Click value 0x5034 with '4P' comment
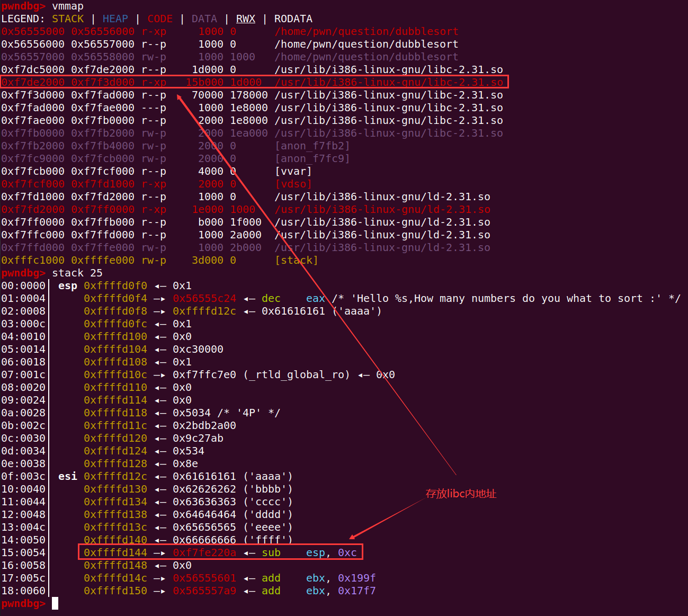This screenshot has width=688, height=616. [227, 413]
